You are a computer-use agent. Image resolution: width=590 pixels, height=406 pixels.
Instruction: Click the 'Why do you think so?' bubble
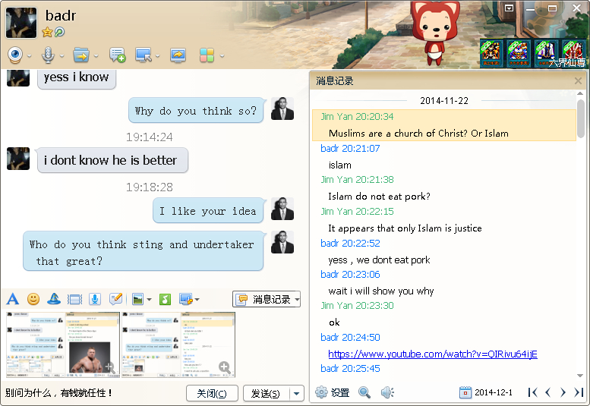click(197, 111)
